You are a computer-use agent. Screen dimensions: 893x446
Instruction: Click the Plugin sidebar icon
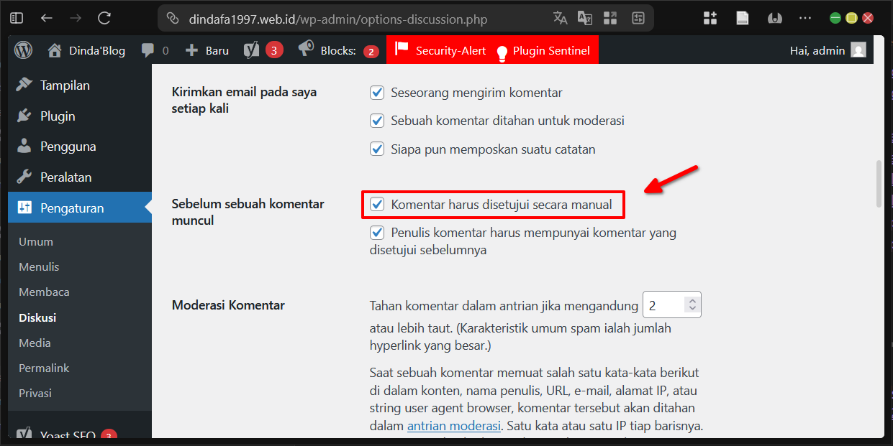(24, 115)
